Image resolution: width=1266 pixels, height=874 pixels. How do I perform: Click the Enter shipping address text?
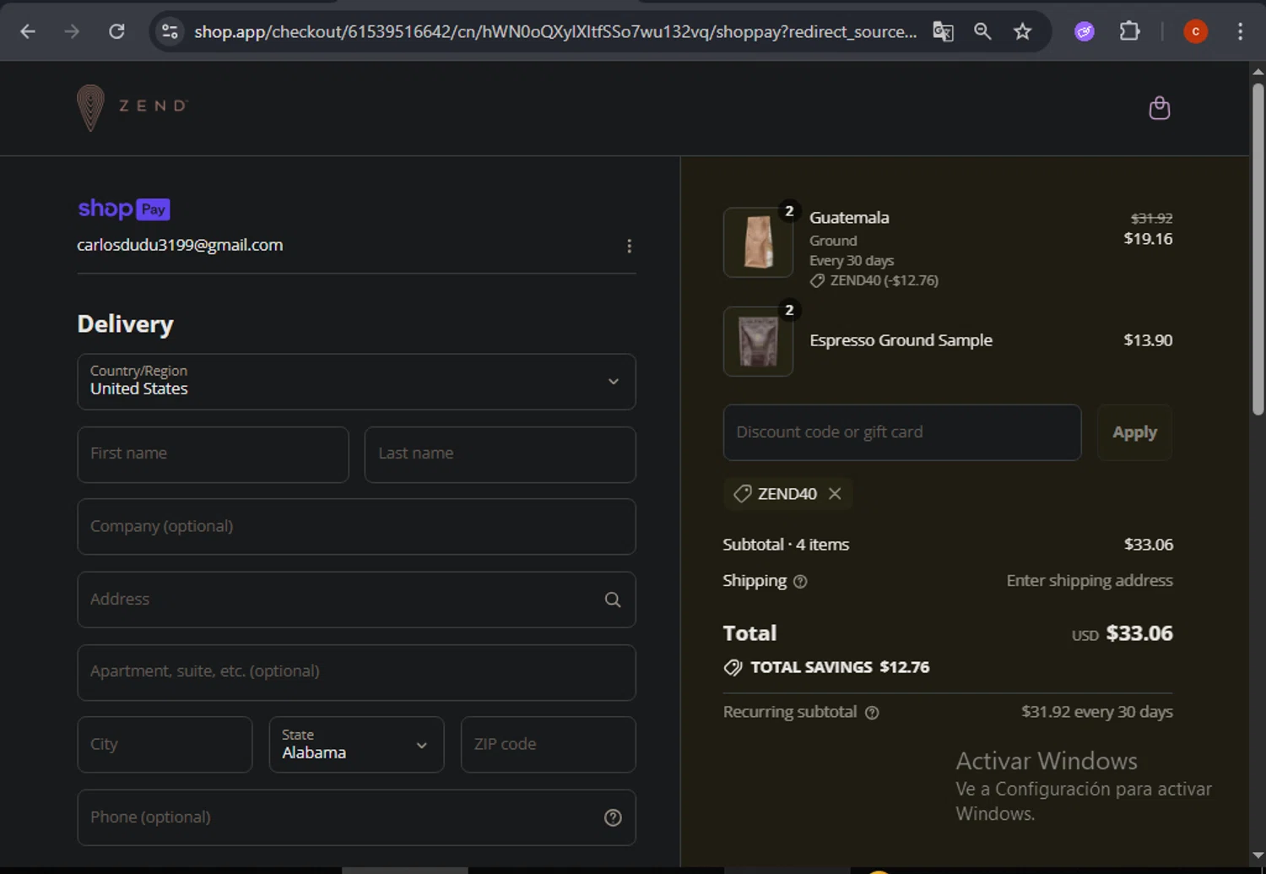click(x=1090, y=581)
